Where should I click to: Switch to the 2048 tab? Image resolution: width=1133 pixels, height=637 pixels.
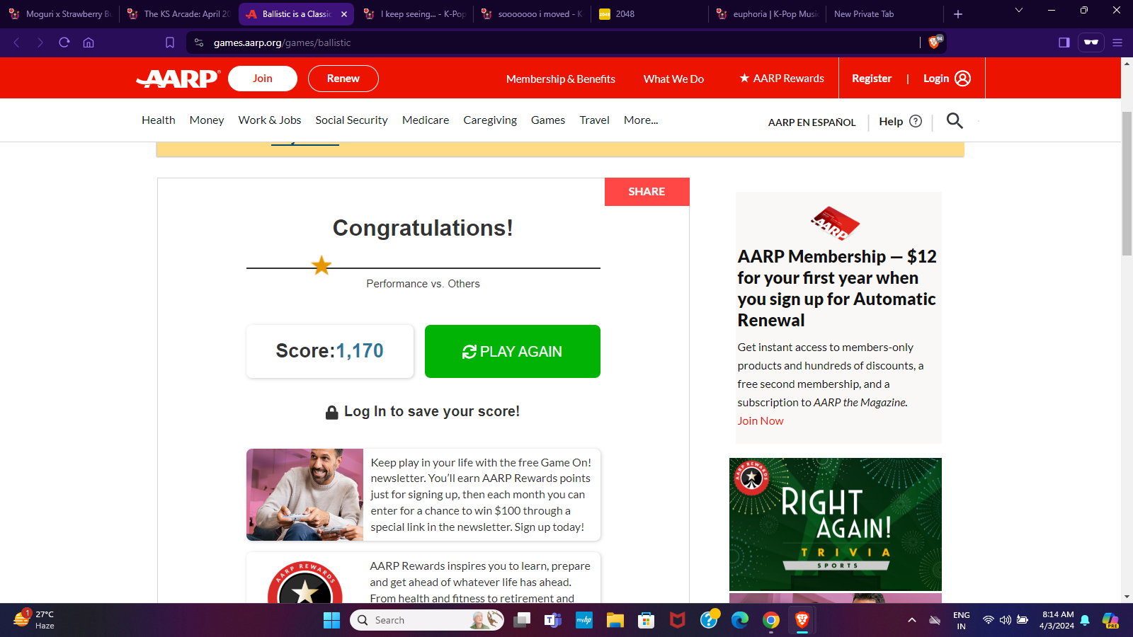tap(651, 14)
